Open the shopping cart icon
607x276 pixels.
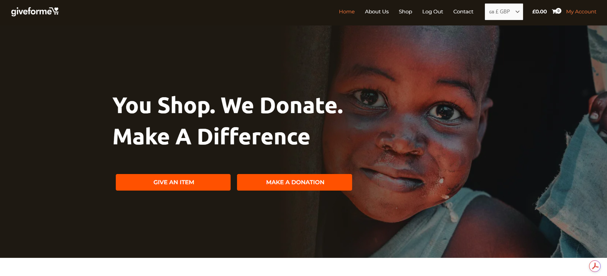(x=555, y=12)
